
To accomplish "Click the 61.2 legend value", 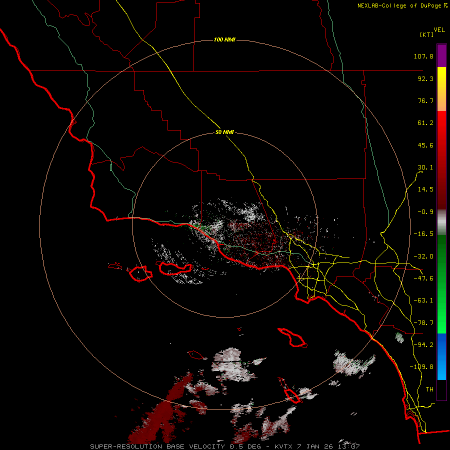I will 425,123.
